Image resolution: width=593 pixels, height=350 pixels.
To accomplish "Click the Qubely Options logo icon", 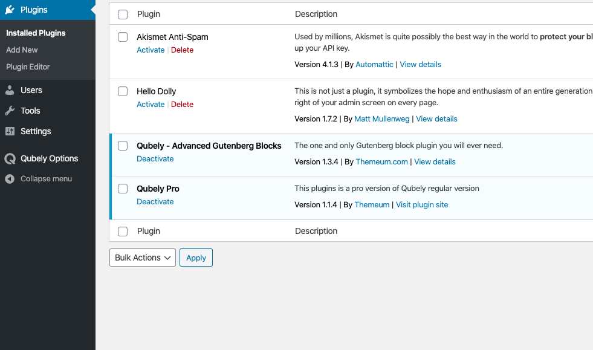I will pos(10,159).
